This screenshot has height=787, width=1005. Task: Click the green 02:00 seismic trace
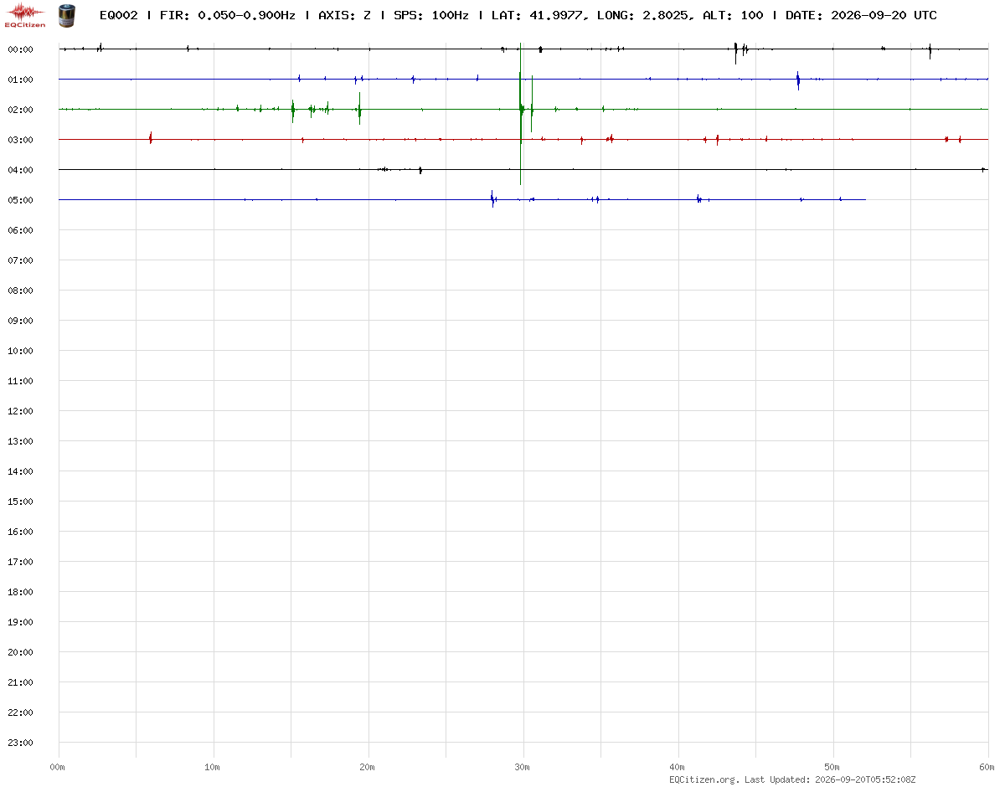[x=523, y=109]
